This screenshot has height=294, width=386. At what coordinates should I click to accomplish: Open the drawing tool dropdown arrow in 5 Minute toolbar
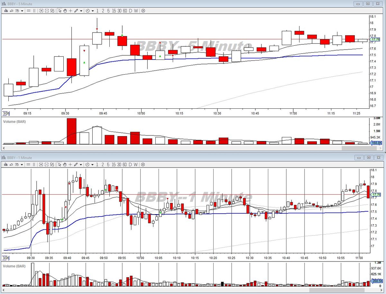tap(81, 11)
